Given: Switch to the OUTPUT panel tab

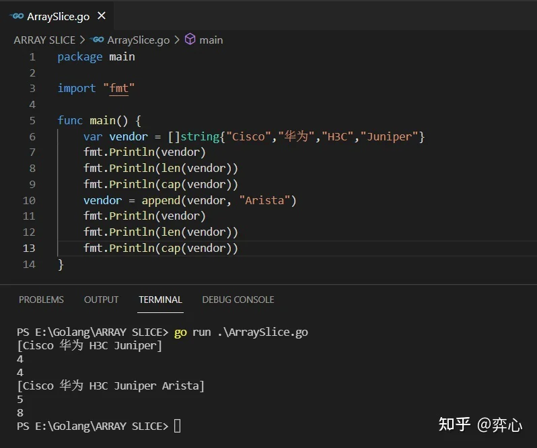Looking at the screenshot, I should [x=102, y=300].
